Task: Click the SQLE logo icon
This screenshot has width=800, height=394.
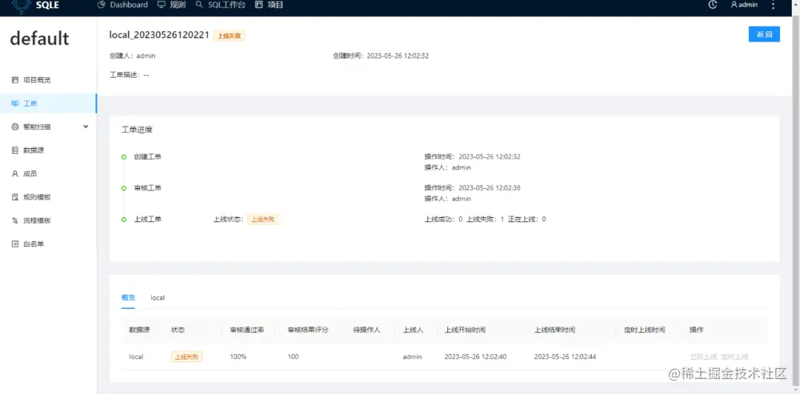Action: click(22, 5)
